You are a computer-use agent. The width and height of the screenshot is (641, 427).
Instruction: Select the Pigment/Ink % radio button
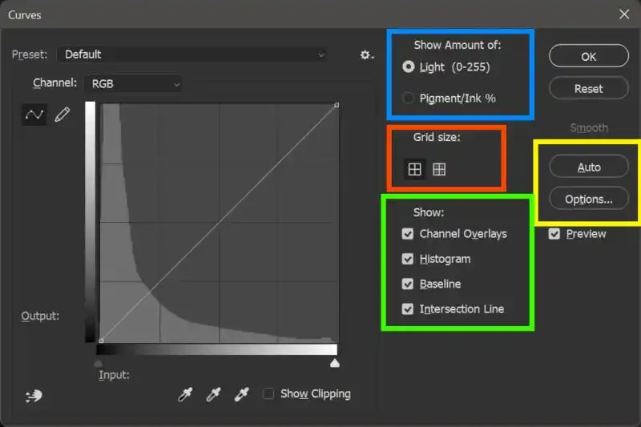click(x=409, y=99)
